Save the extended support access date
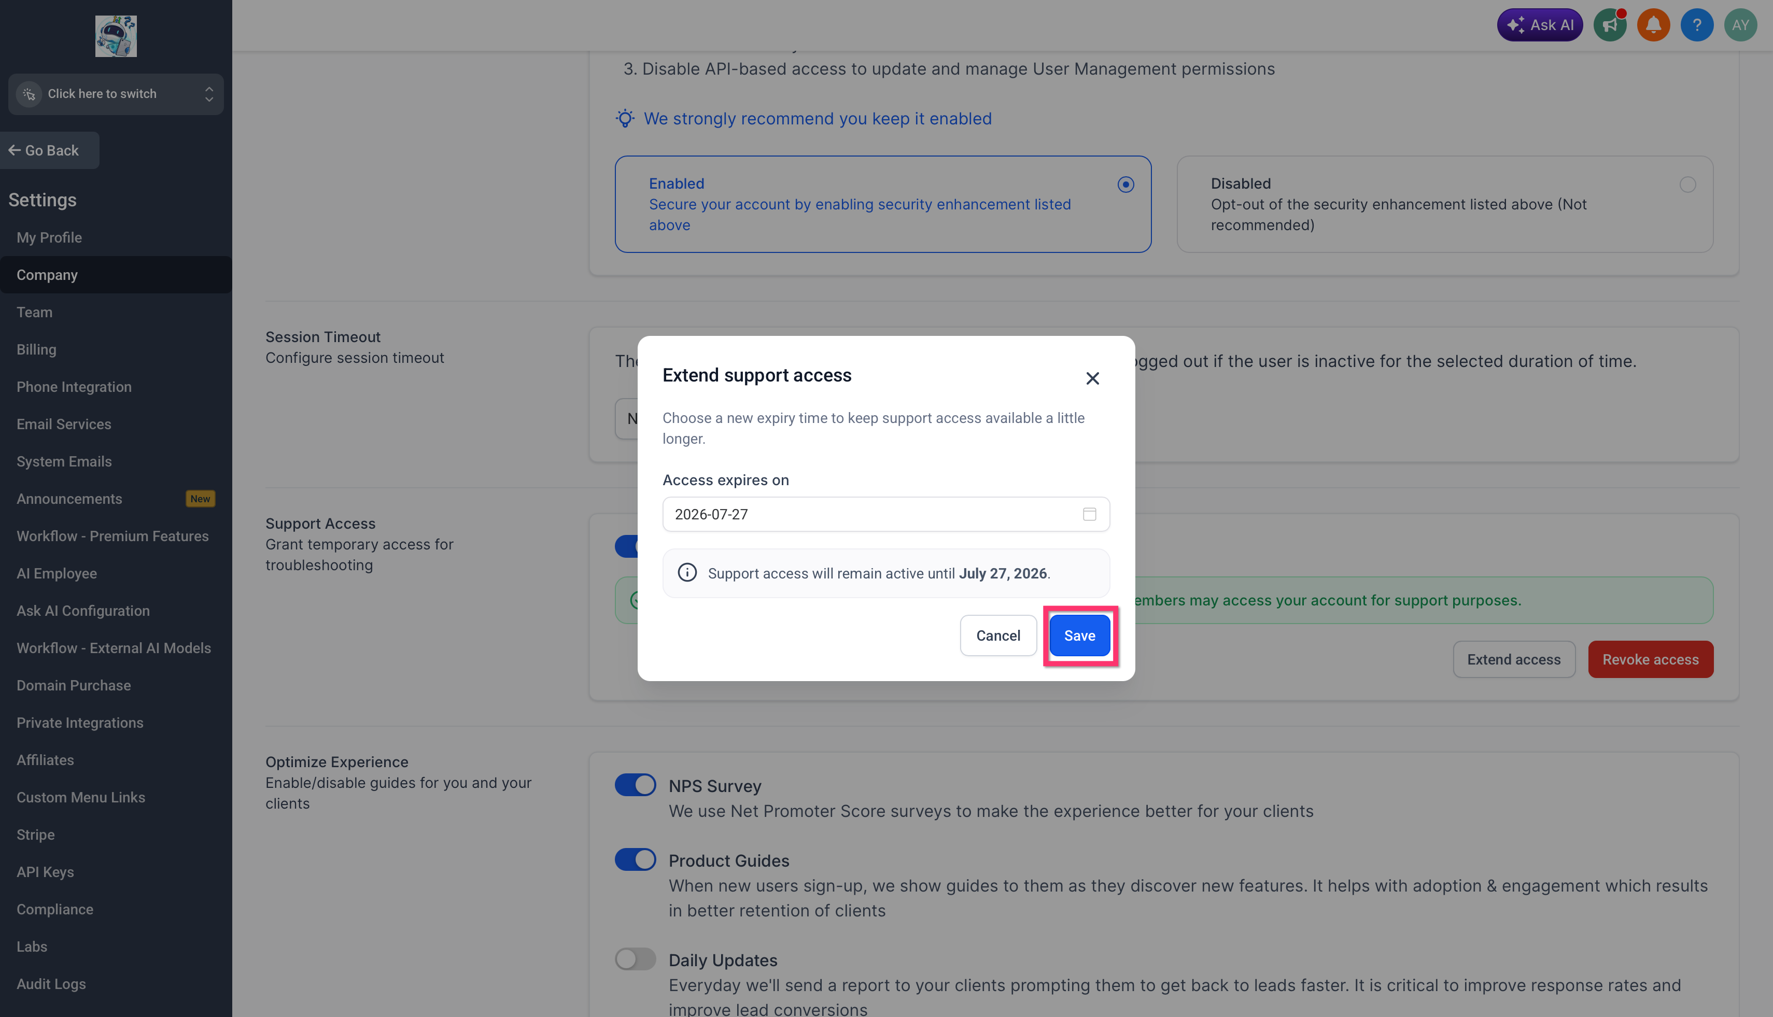1773x1017 pixels. pos(1079,635)
